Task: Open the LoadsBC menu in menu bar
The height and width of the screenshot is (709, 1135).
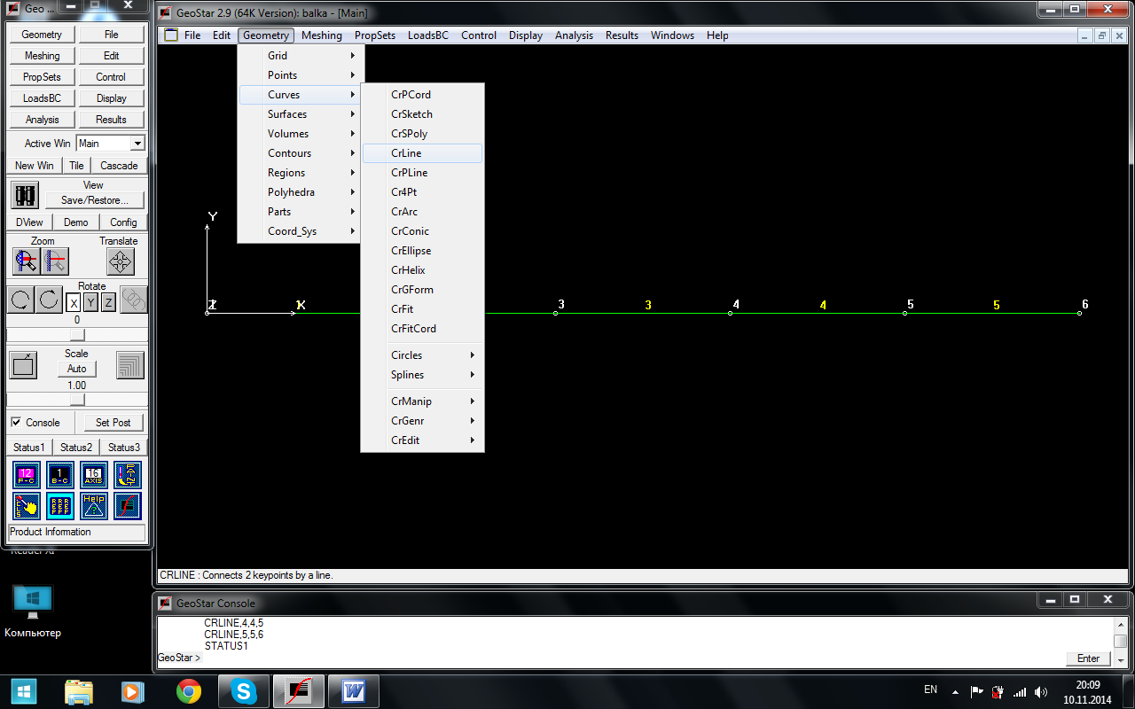Action: pos(428,35)
